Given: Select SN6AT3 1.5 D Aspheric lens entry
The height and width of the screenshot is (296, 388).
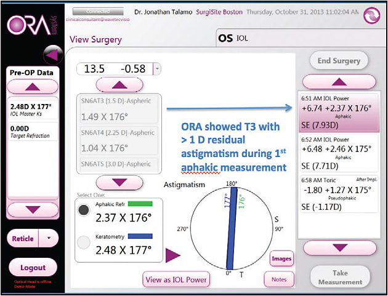Looking at the screenshot, I should click(119, 110).
